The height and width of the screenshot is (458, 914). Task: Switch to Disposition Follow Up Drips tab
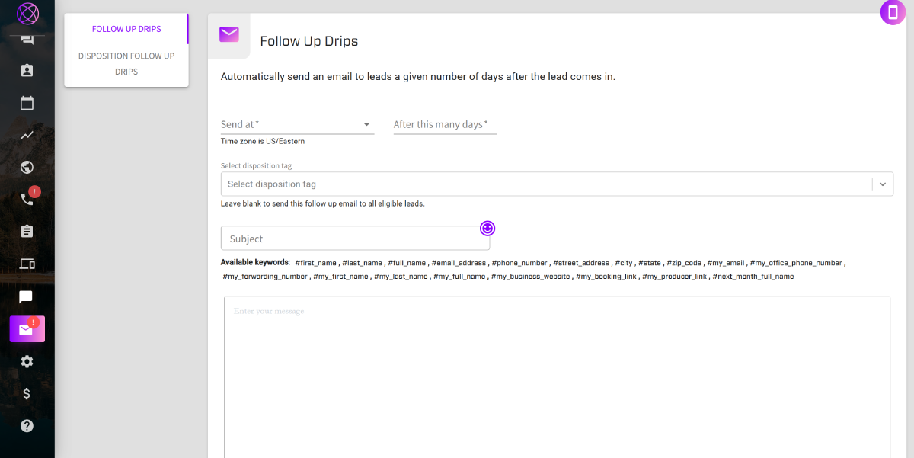(126, 63)
